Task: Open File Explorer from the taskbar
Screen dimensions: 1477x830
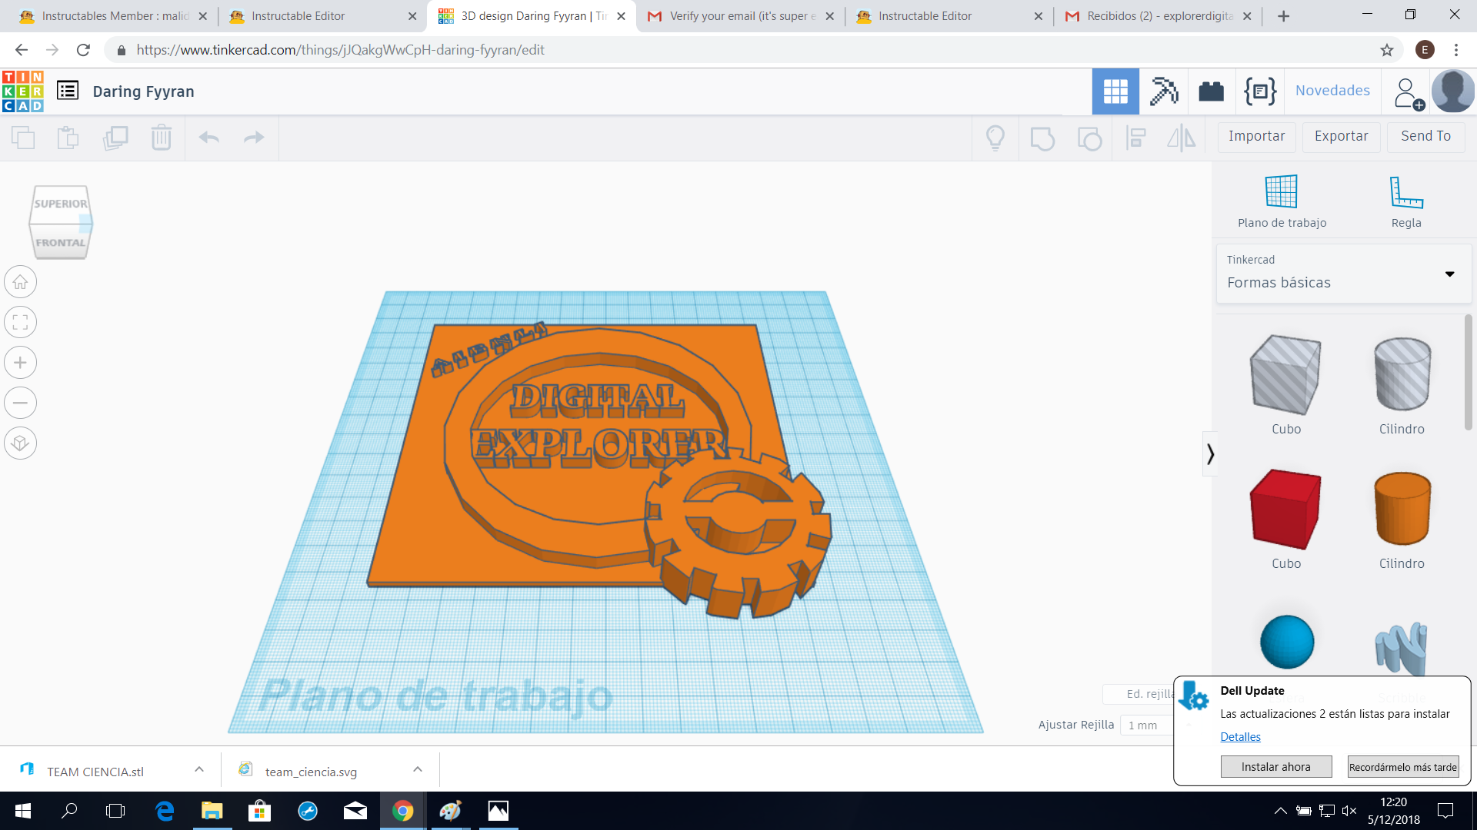Action: 212,811
